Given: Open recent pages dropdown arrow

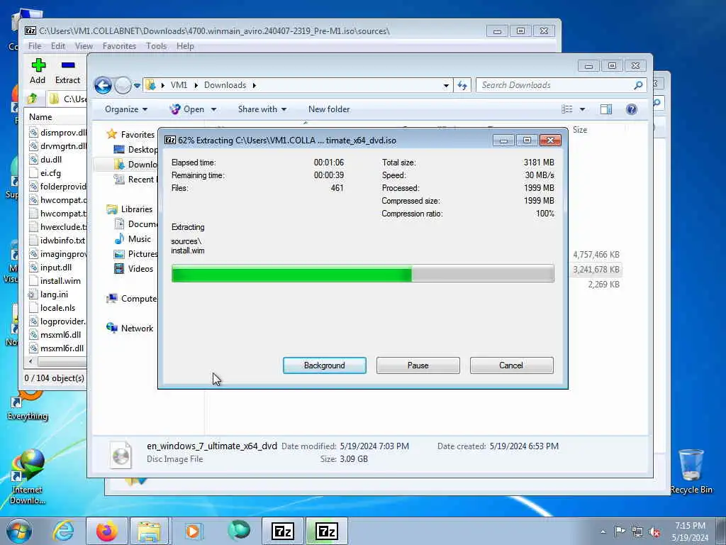Looking at the screenshot, I should point(137,85).
